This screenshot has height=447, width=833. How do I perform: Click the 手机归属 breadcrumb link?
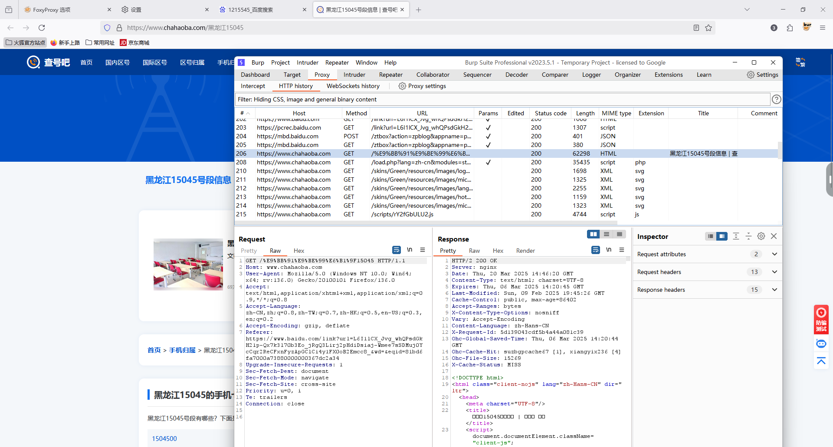(x=182, y=350)
